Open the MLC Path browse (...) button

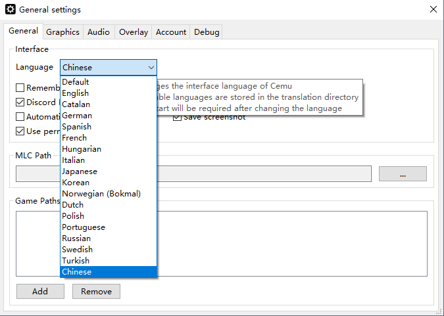pyautogui.click(x=403, y=173)
